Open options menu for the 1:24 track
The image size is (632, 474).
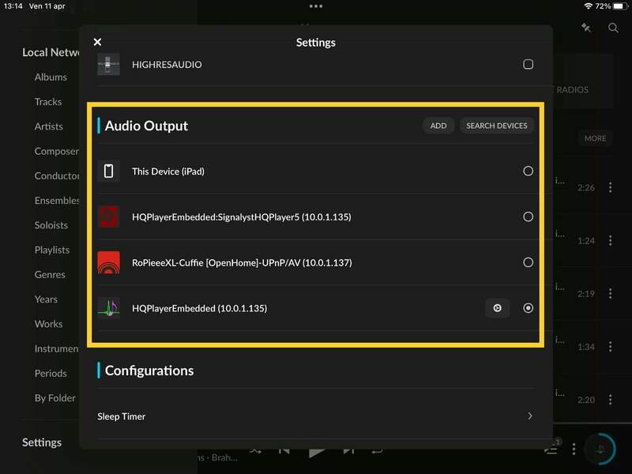610,240
